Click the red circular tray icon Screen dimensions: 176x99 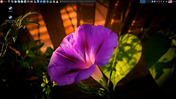159,2
